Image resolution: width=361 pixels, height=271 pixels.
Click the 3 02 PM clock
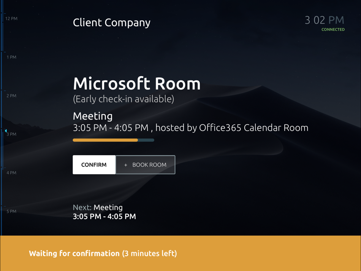[x=325, y=20]
